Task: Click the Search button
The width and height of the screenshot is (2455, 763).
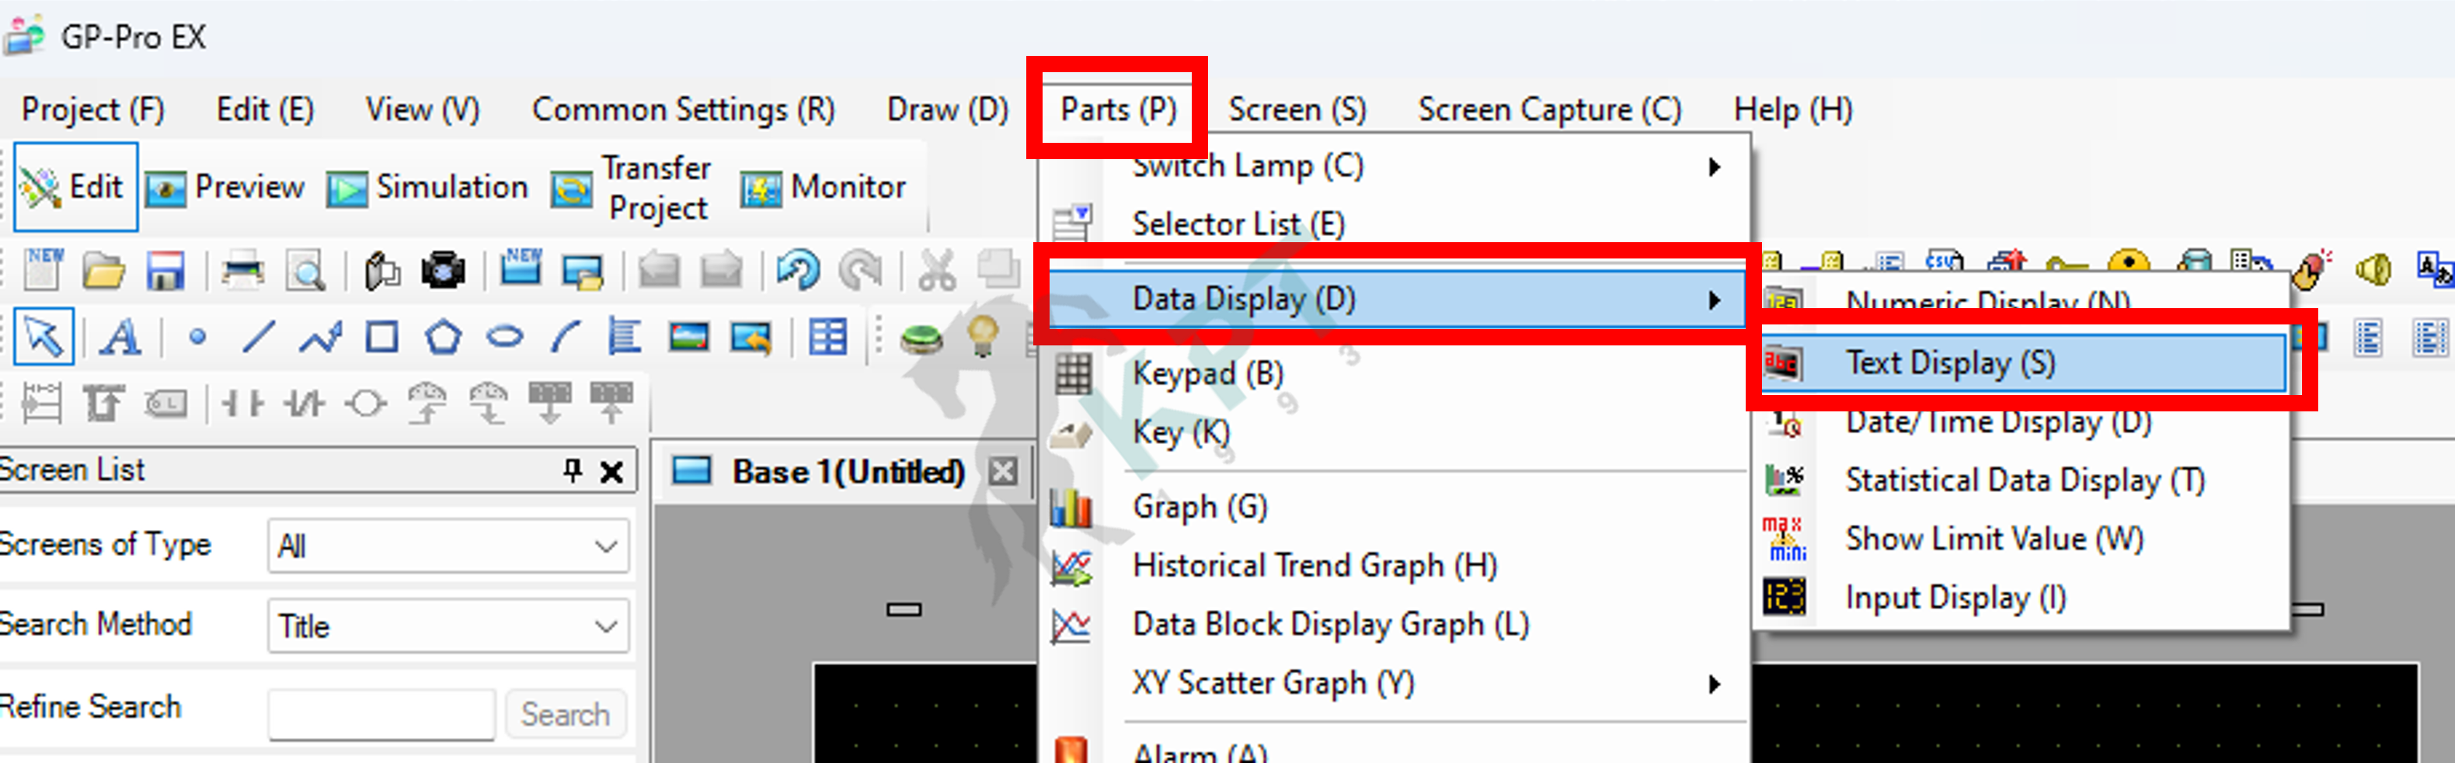Action: 565,714
